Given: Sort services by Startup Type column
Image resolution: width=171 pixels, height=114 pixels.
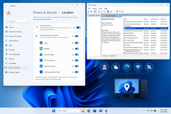Looking at the screenshot, I should click(x=154, y=19).
